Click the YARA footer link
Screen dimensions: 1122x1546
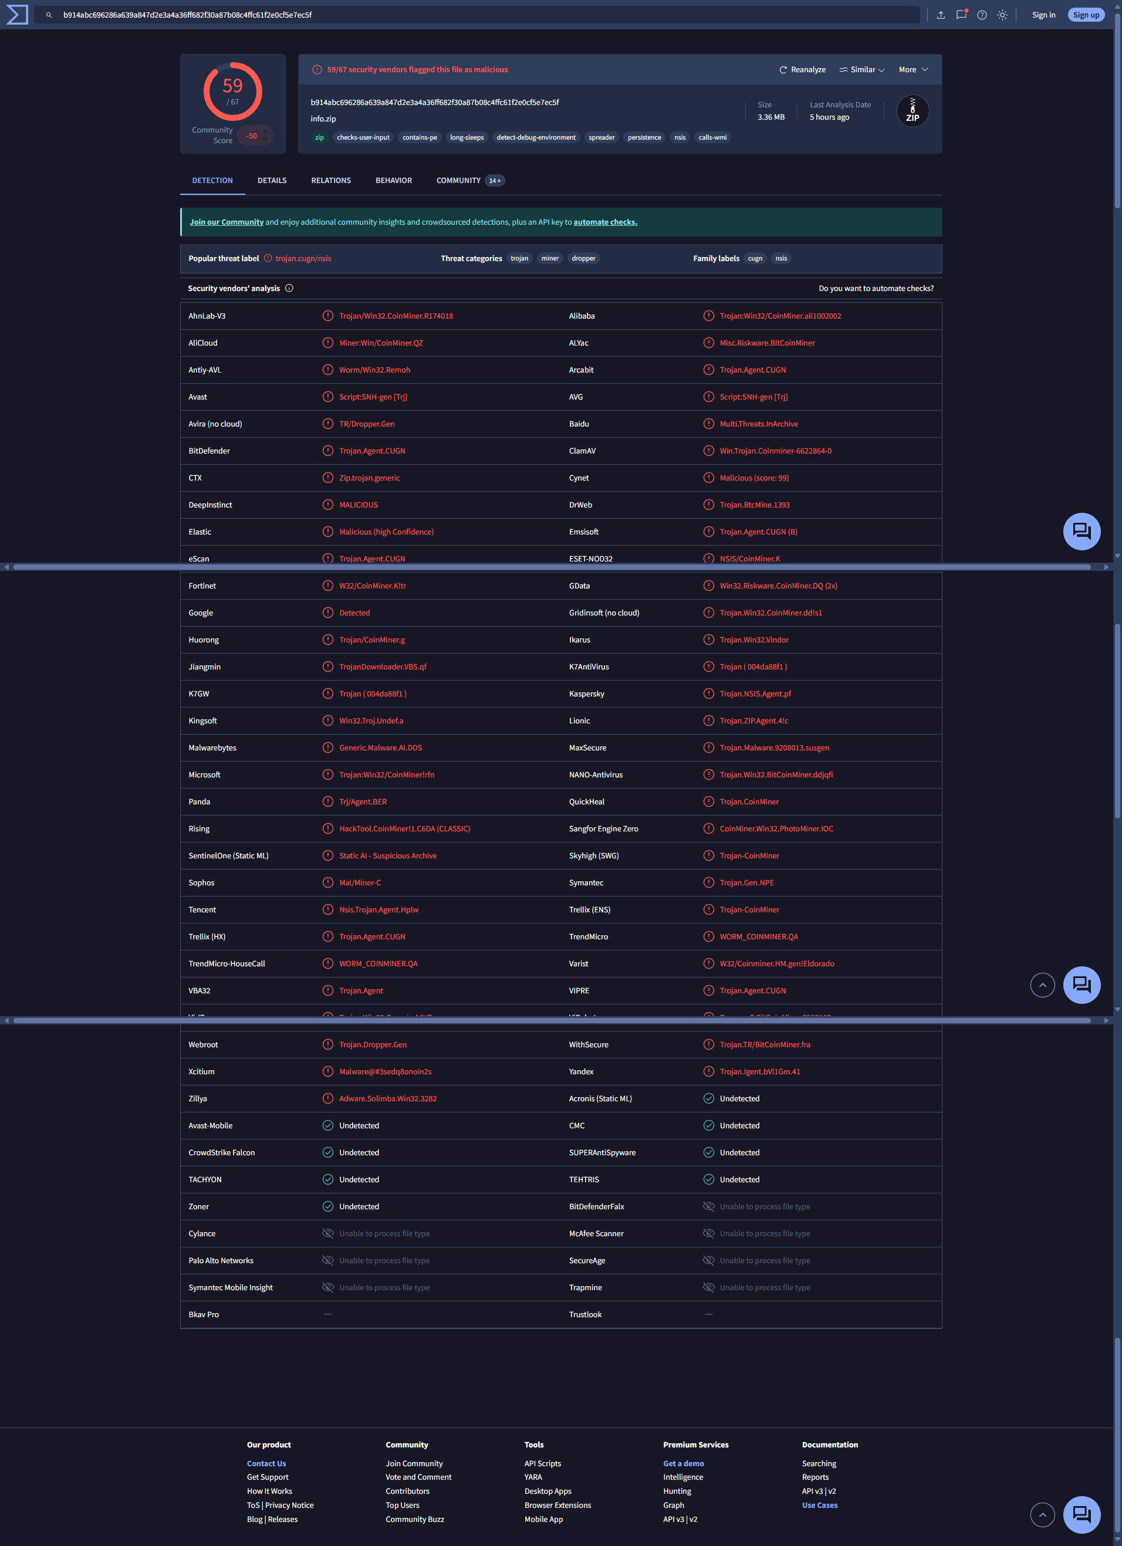pyautogui.click(x=533, y=1476)
